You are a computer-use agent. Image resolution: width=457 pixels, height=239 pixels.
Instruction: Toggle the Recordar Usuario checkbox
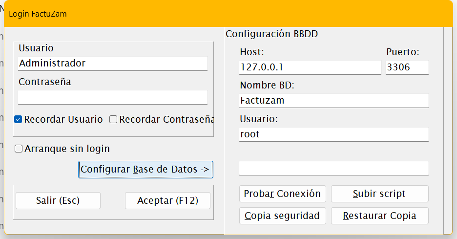click(18, 119)
